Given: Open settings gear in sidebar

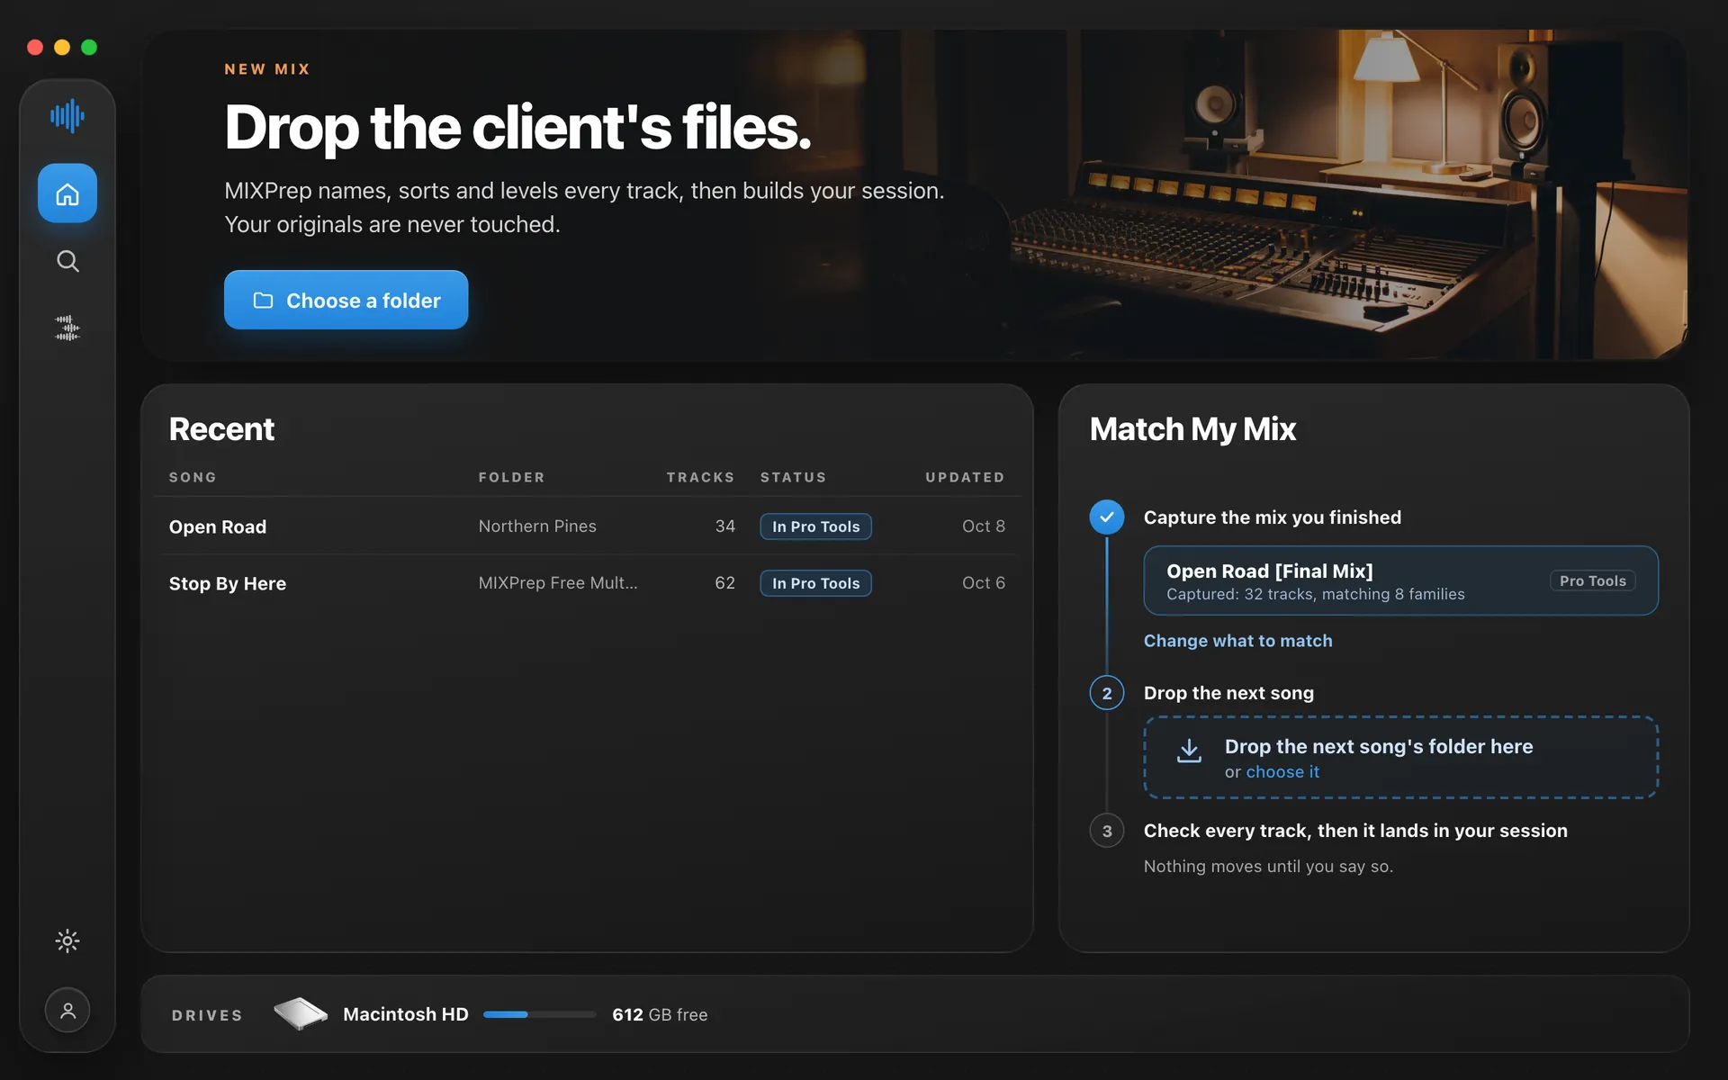Looking at the screenshot, I should (x=67, y=941).
